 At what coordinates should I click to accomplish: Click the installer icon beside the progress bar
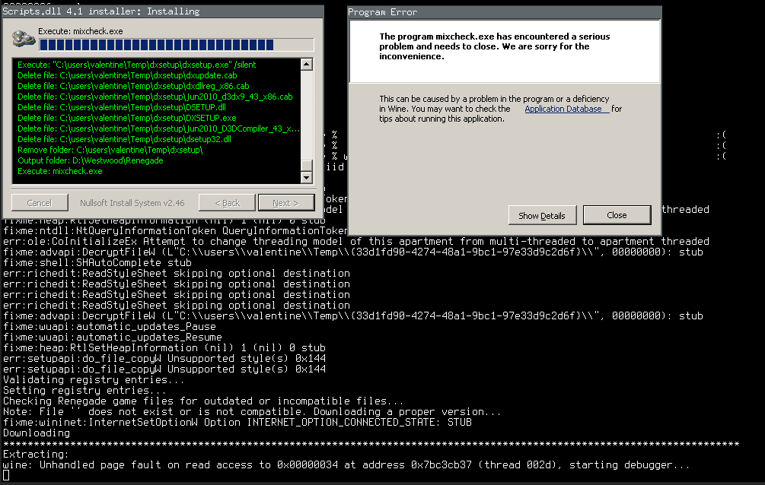pyautogui.click(x=24, y=40)
